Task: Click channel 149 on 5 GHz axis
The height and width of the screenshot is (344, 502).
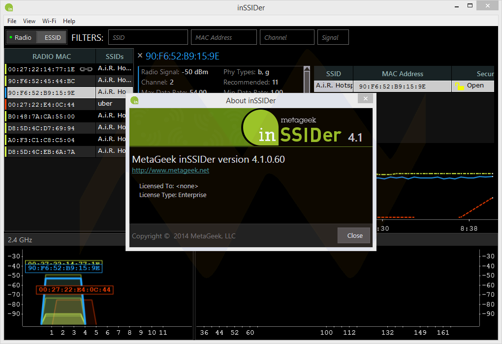Action: [420, 333]
